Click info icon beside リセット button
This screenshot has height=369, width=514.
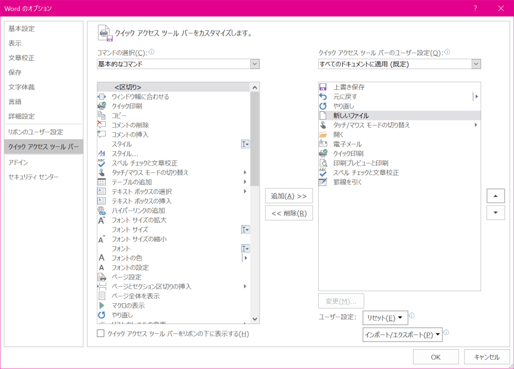click(412, 316)
